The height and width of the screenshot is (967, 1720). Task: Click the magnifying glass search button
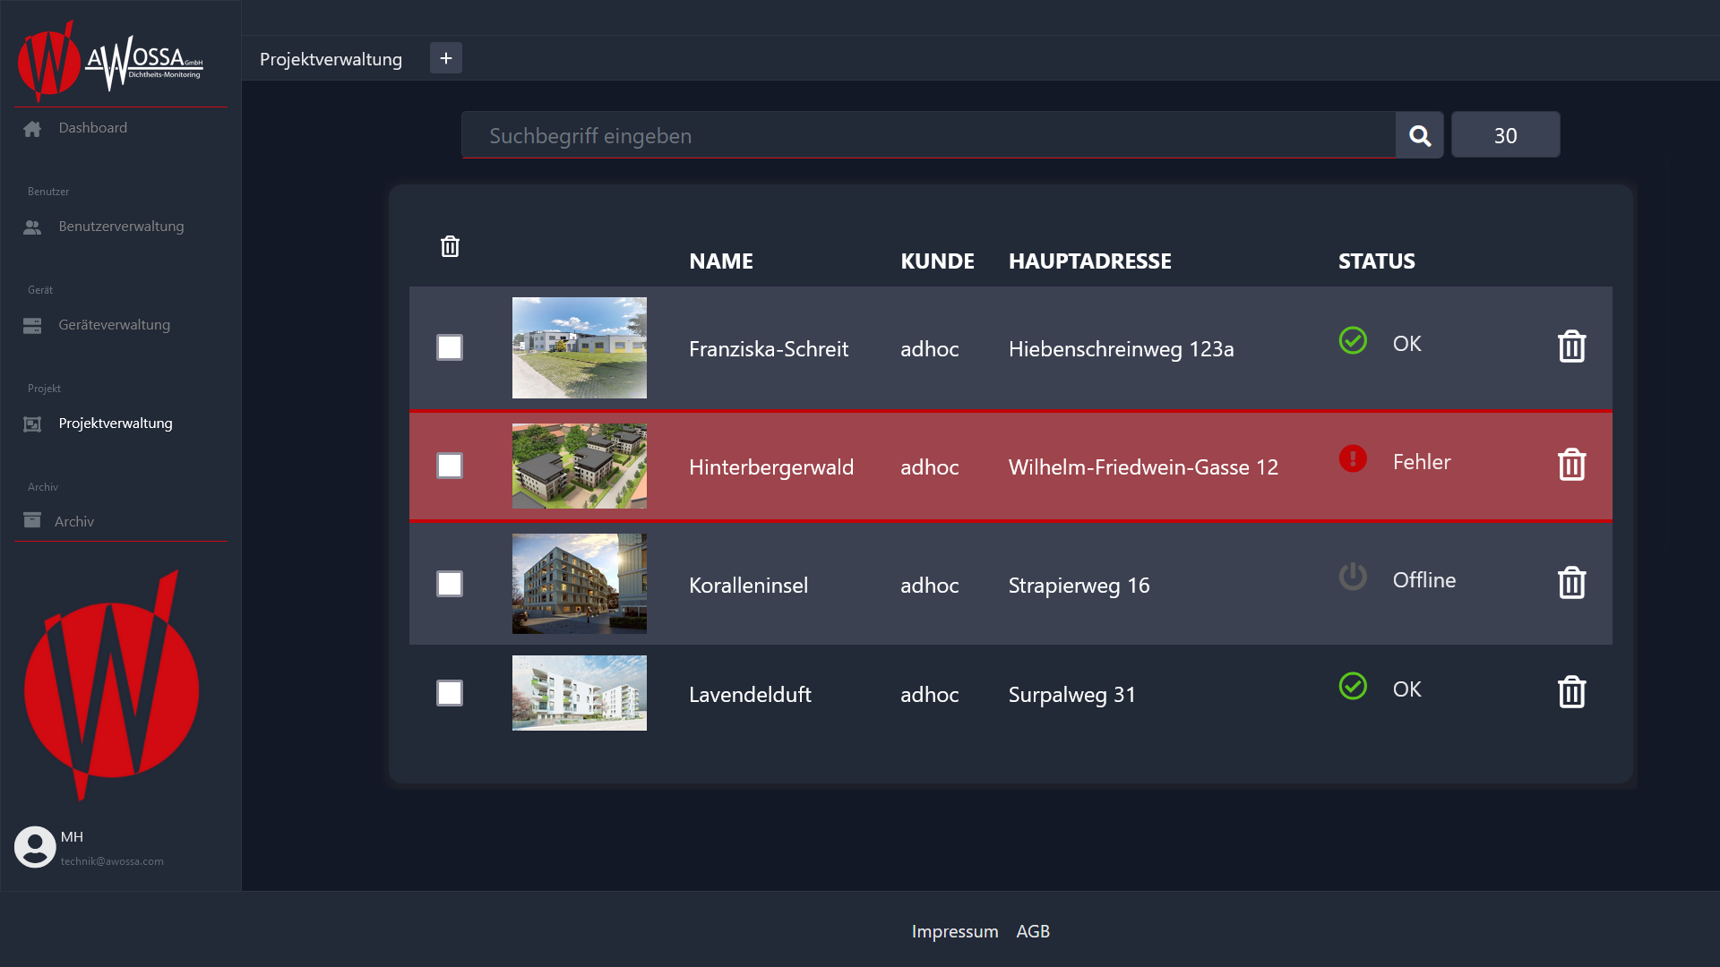[1419, 135]
